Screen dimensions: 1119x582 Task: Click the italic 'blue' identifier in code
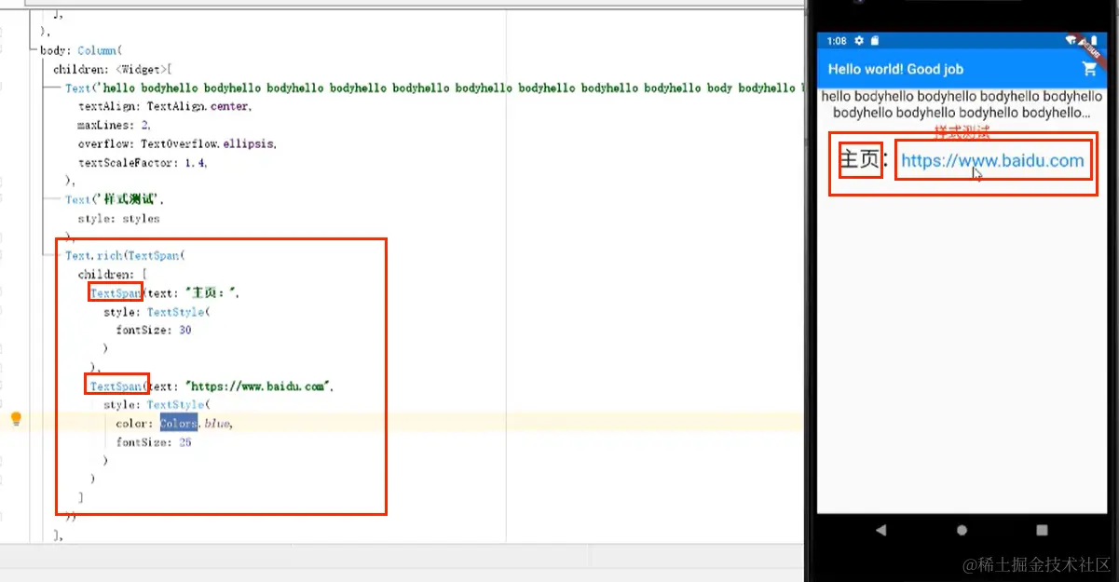click(217, 424)
